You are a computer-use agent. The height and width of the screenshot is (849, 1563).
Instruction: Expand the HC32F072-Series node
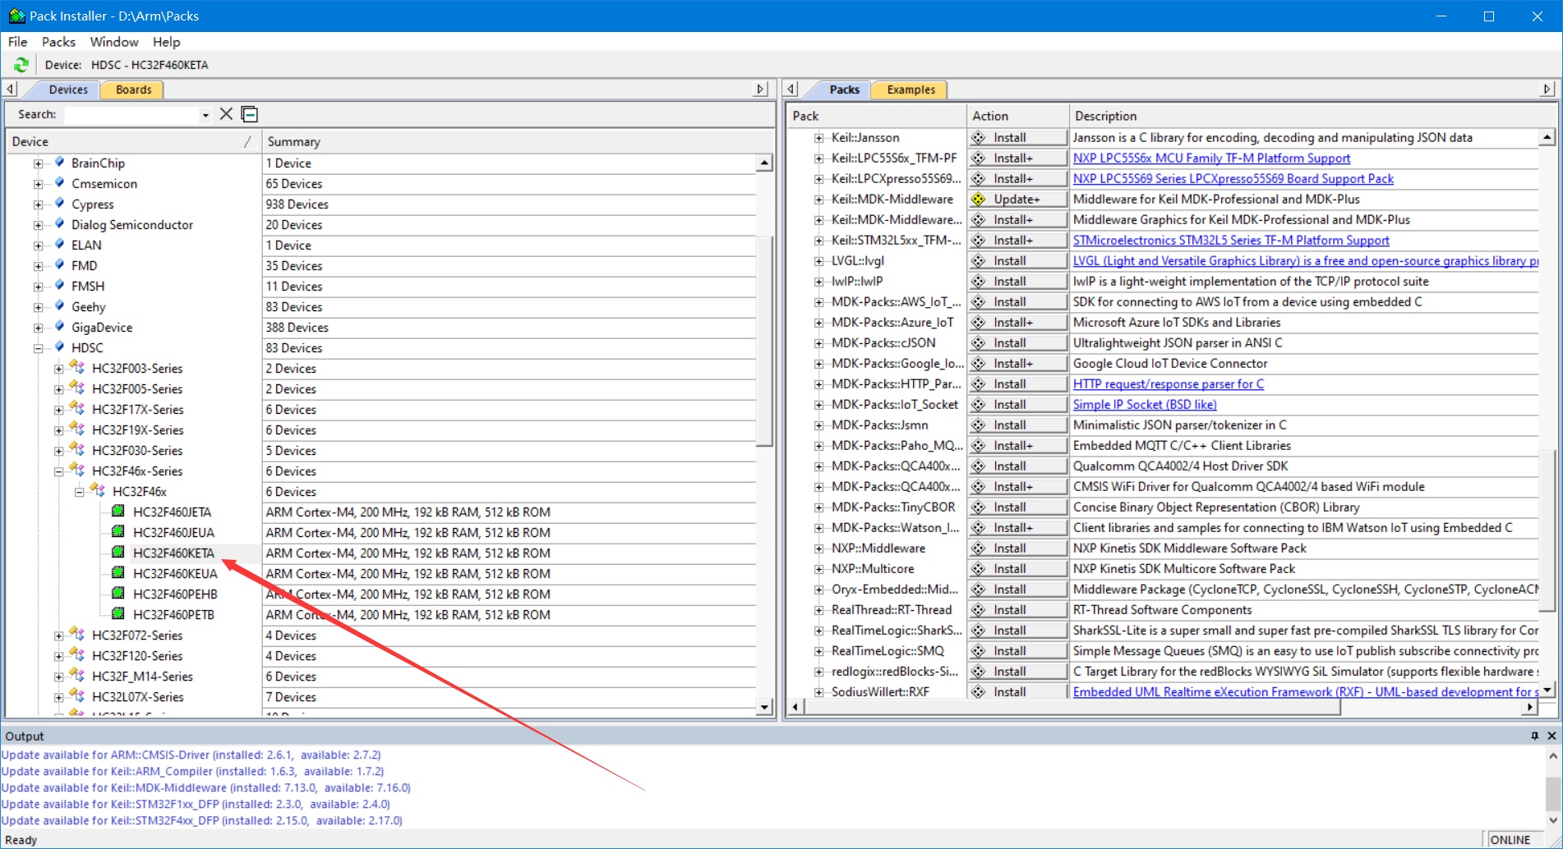59,636
